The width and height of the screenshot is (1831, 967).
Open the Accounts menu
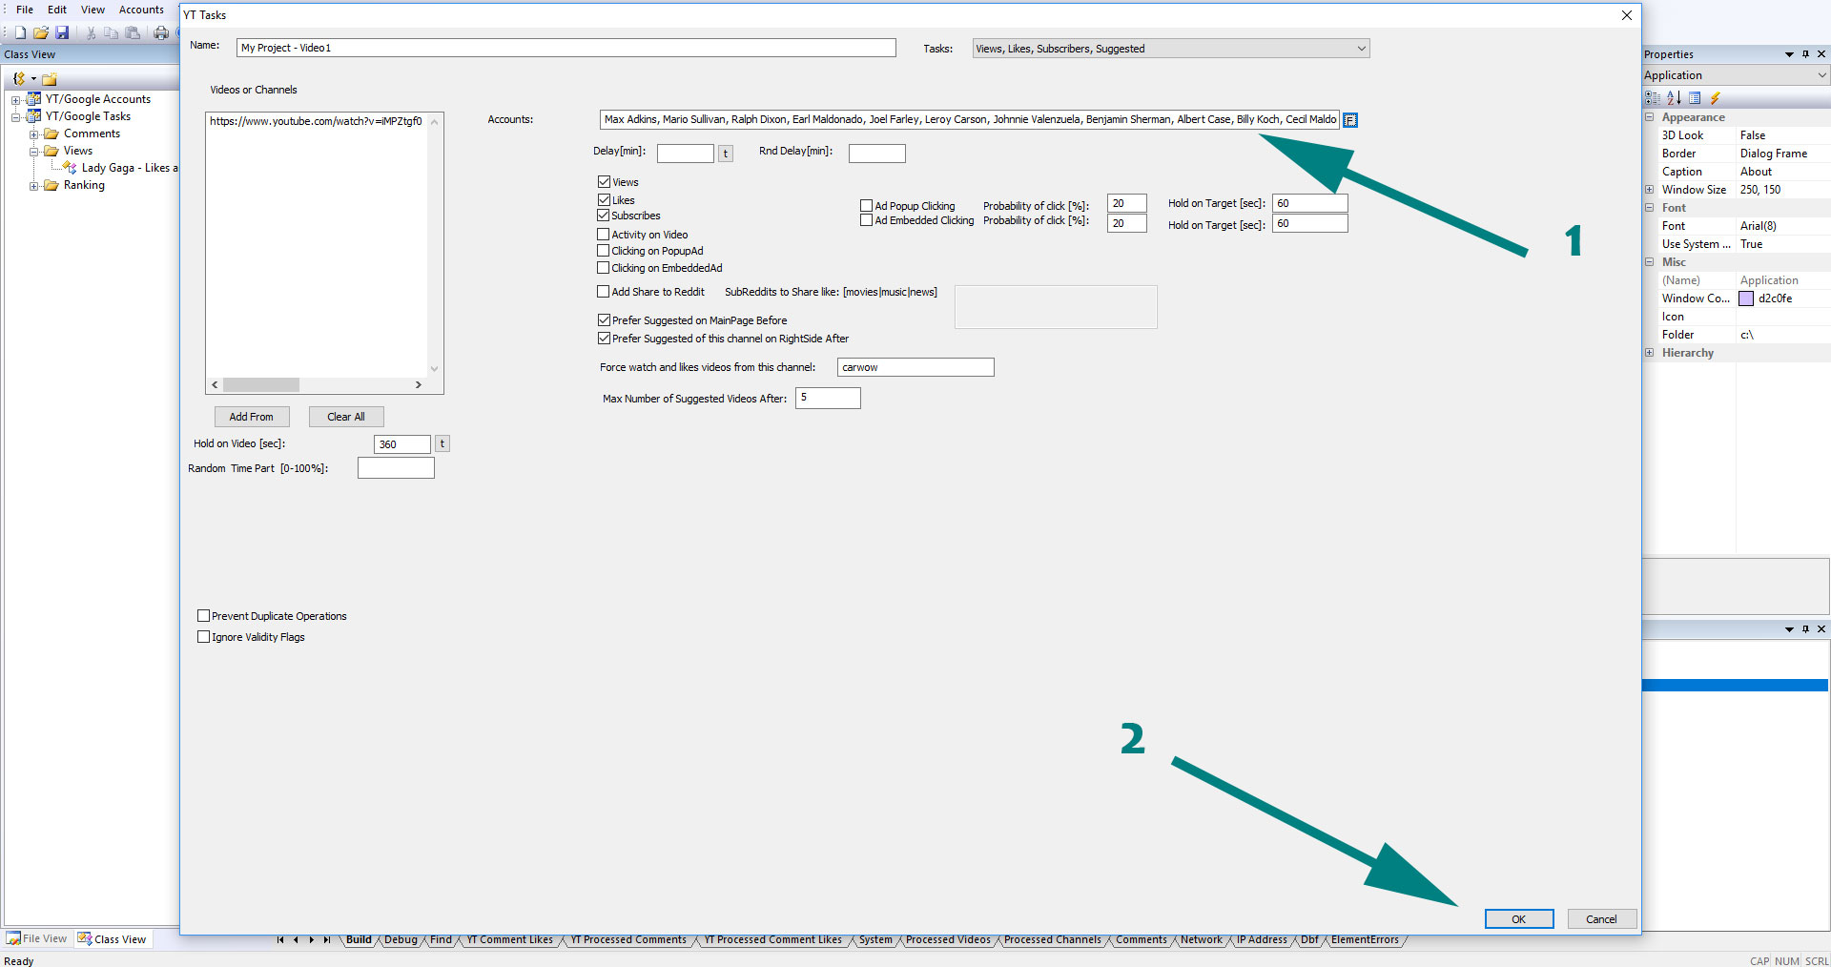coord(141,10)
